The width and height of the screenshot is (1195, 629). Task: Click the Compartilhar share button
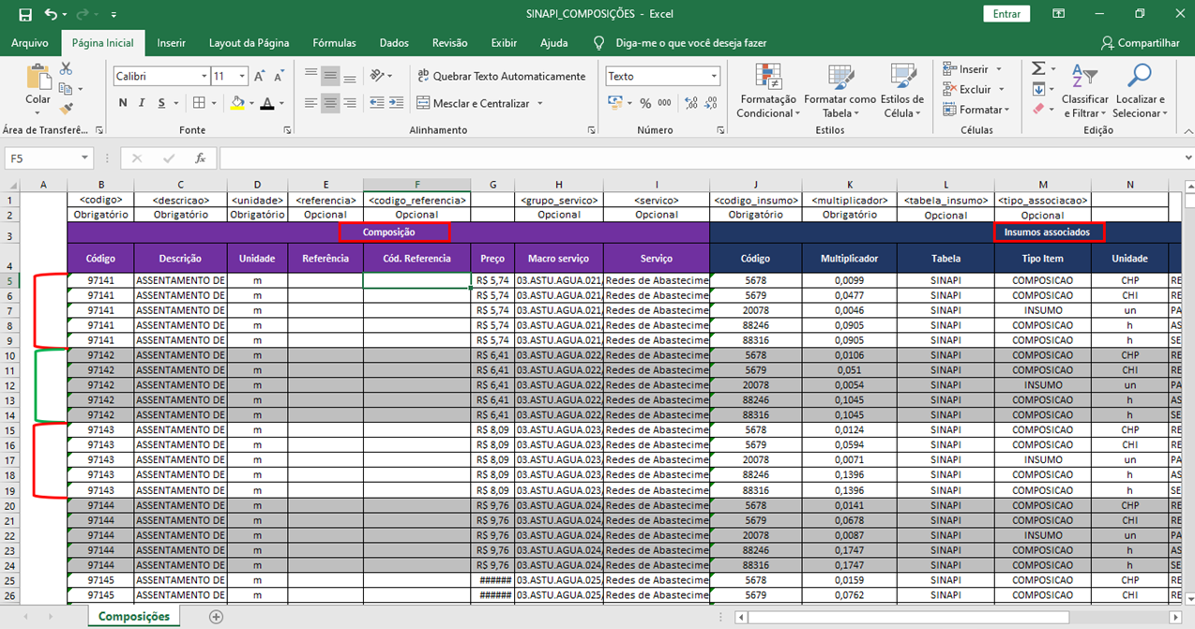tap(1141, 43)
